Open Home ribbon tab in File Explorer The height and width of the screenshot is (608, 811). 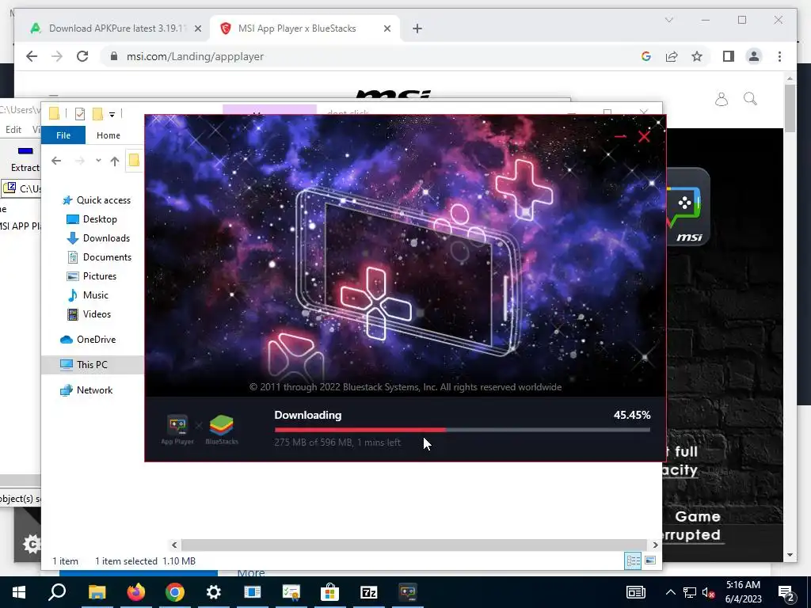point(108,135)
